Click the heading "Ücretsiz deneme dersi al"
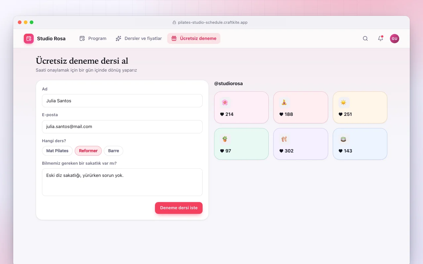The image size is (423, 264). click(82, 61)
